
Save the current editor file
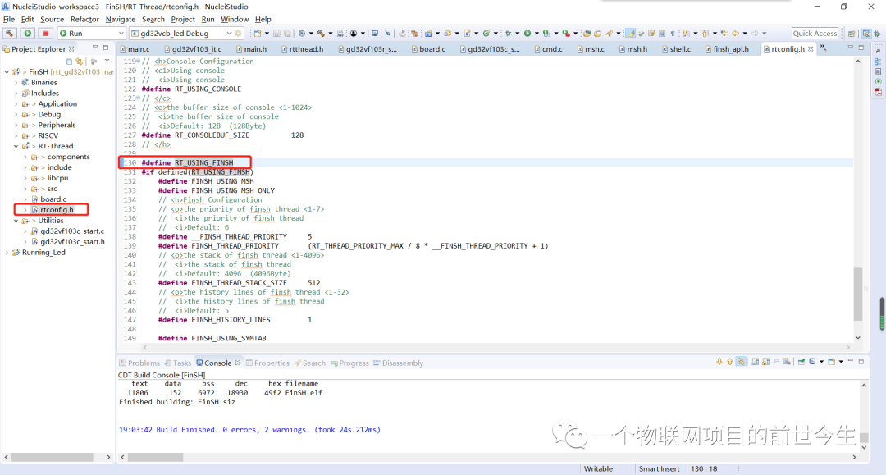point(276,34)
